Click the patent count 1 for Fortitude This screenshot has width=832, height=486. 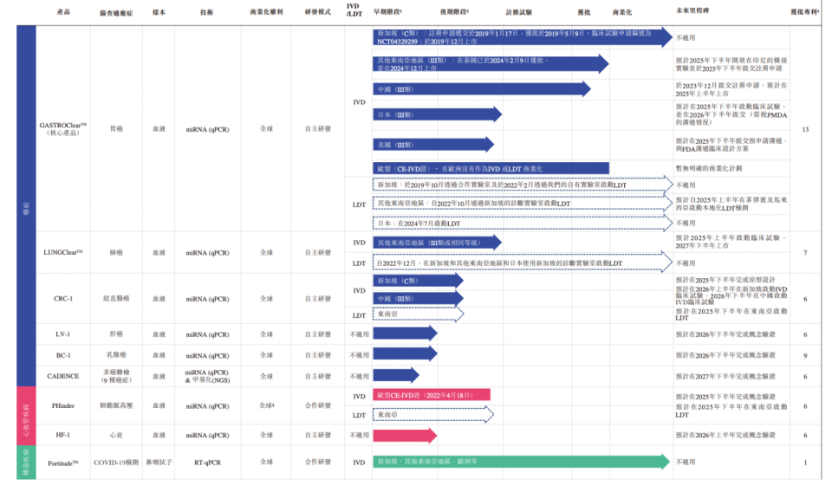tap(805, 463)
